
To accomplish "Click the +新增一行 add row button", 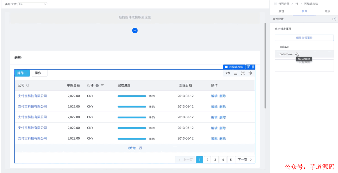I will click(x=135, y=148).
